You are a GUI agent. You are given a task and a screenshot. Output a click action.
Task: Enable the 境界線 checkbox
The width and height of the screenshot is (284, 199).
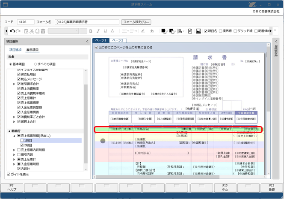220,31
